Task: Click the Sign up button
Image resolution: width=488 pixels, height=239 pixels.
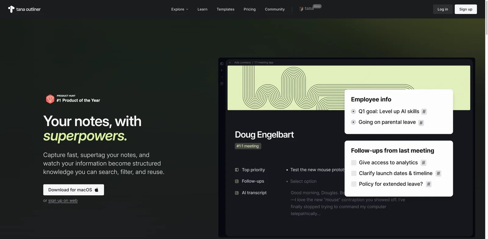Action: [466, 9]
